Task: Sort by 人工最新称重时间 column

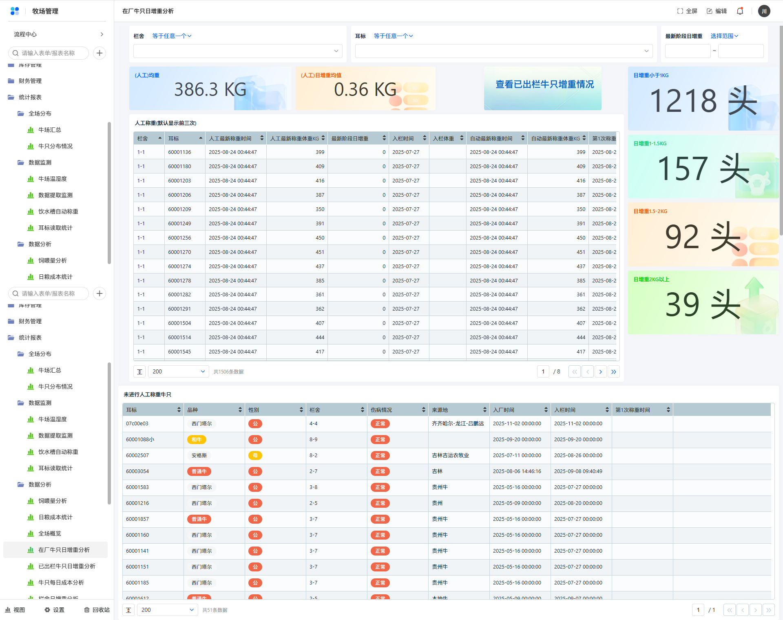Action: tap(262, 138)
